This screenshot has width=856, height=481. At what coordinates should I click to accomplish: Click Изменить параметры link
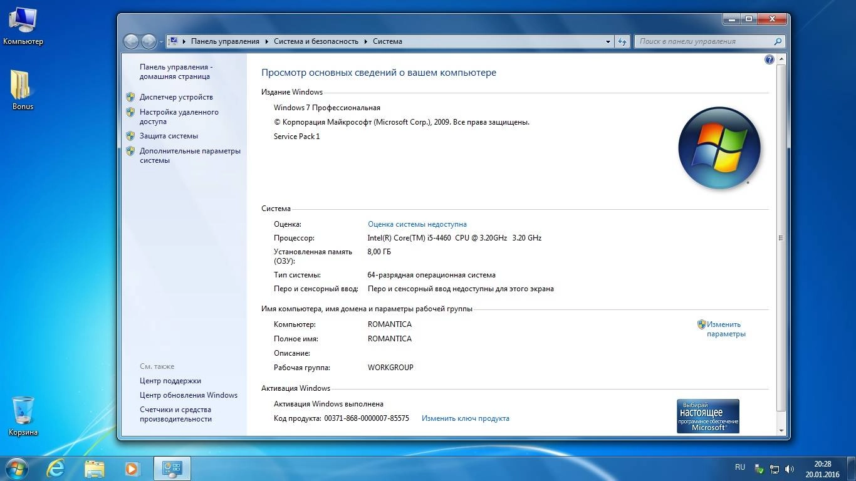pos(726,329)
